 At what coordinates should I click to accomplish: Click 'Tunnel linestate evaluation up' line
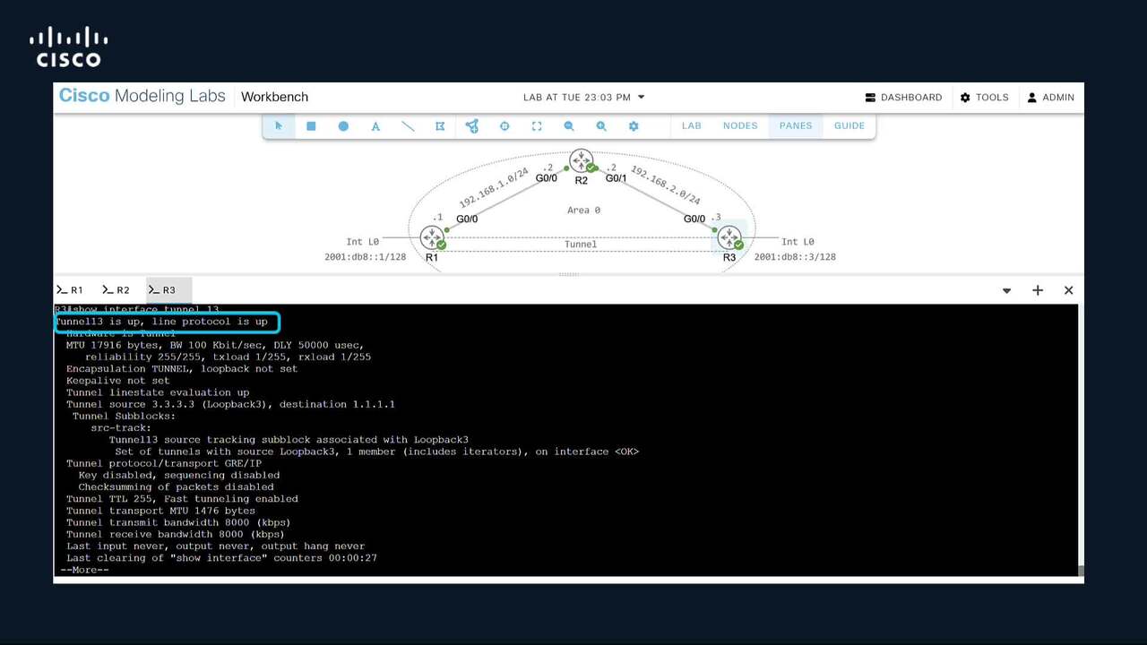(x=158, y=392)
